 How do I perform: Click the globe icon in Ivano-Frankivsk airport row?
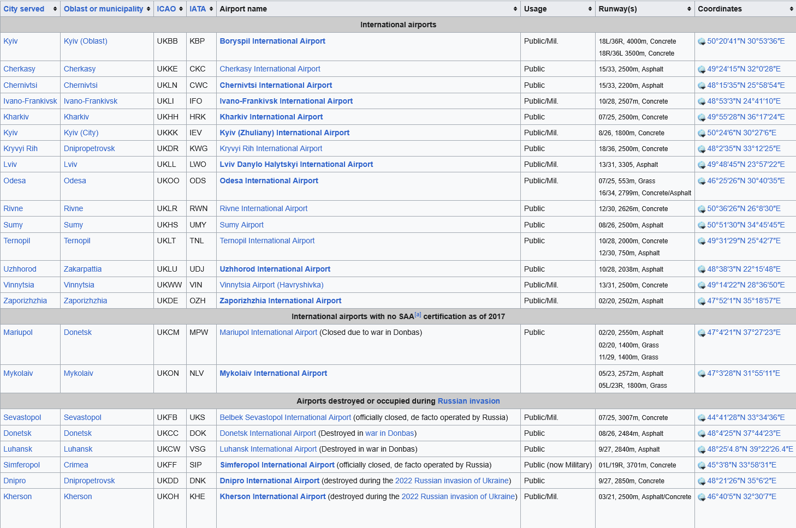(x=702, y=101)
